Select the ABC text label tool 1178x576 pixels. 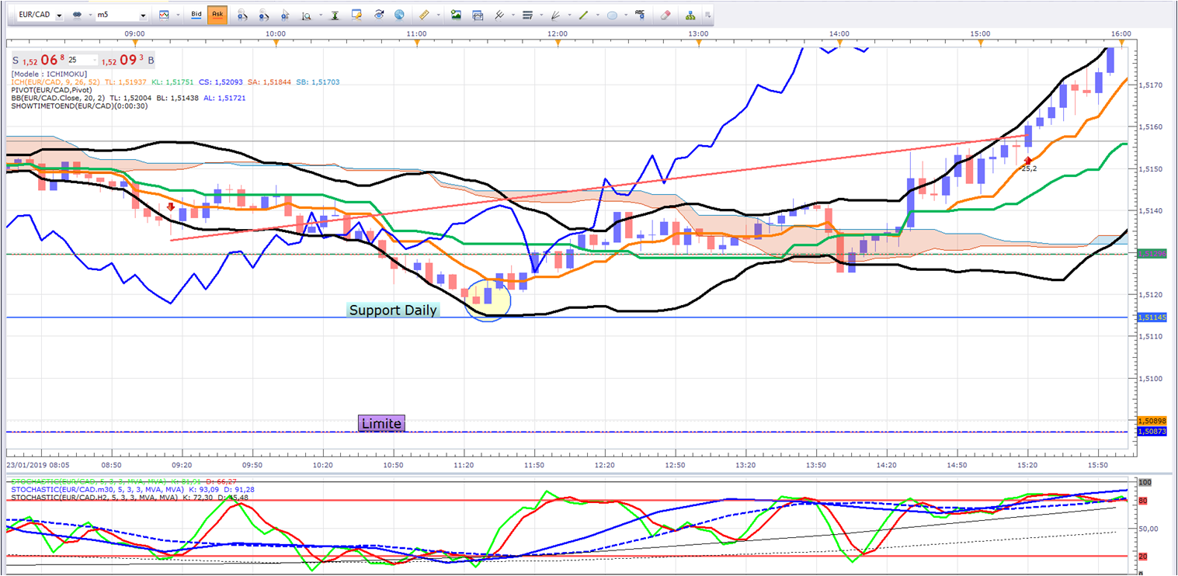tap(640, 14)
